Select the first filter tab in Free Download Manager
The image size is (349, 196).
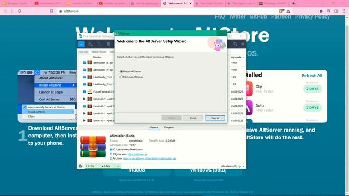pyautogui.click(x=83, y=52)
